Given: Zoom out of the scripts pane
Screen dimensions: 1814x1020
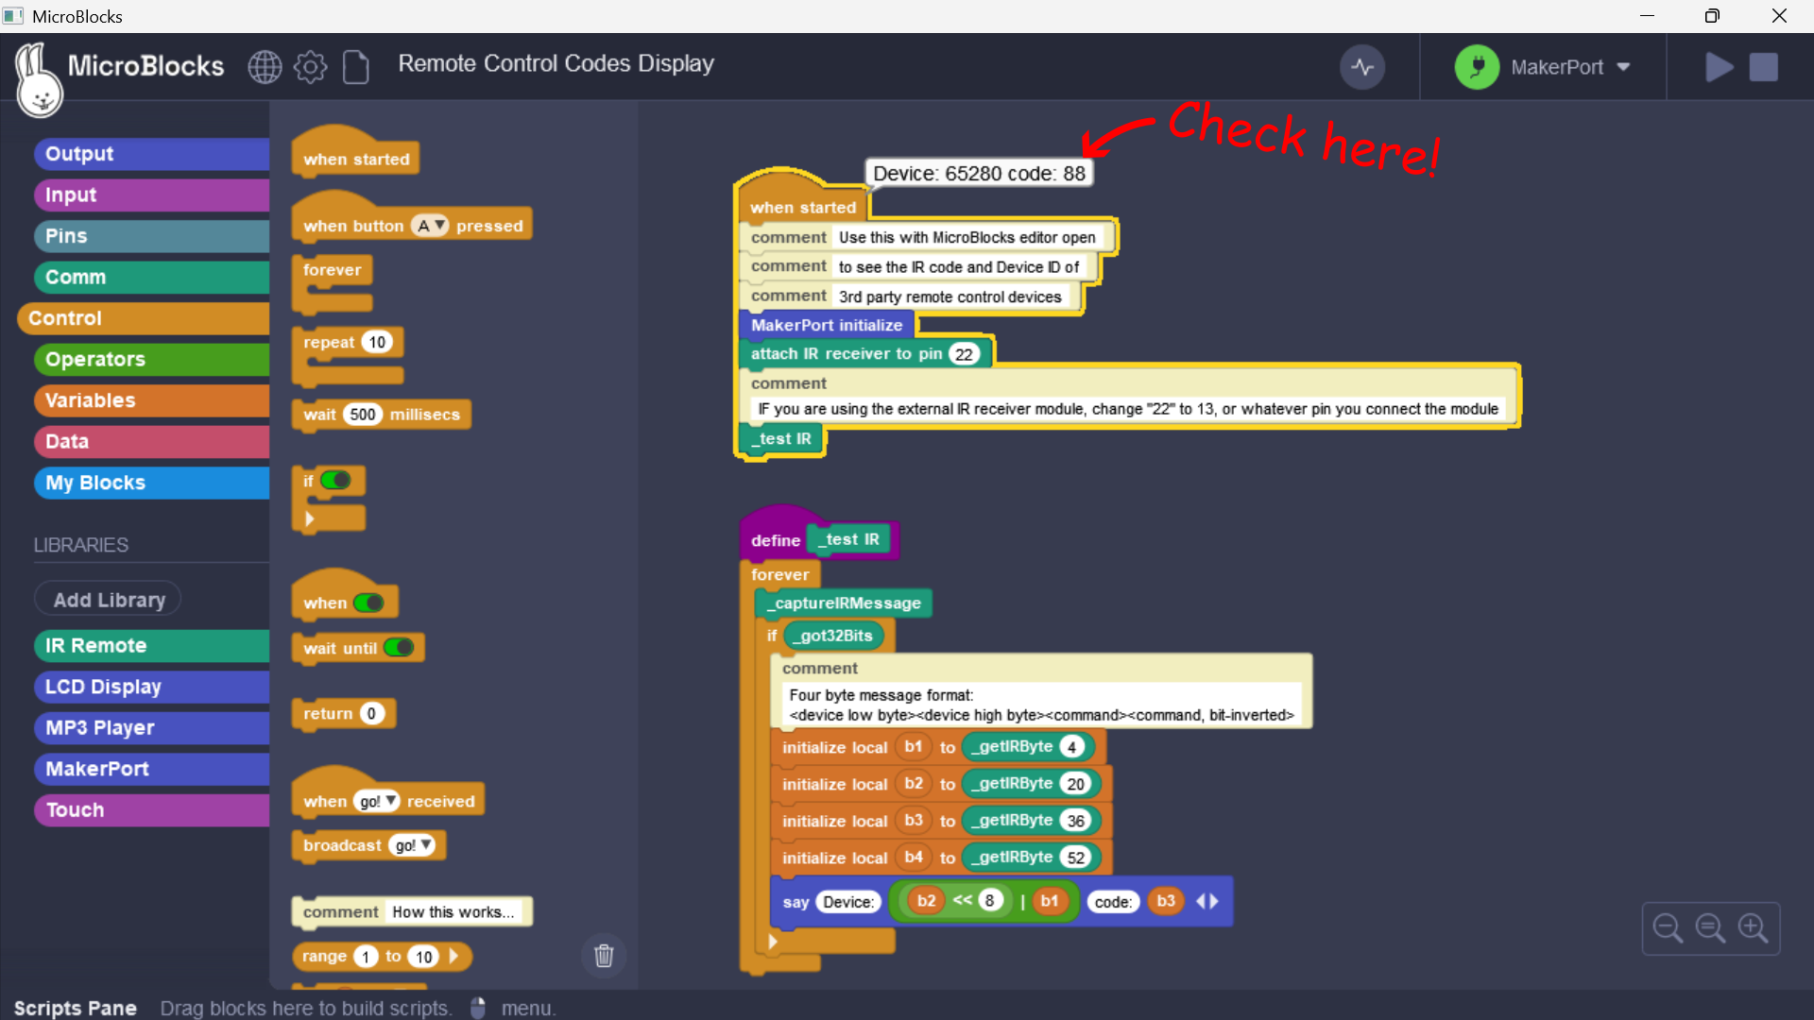Looking at the screenshot, I should pyautogui.click(x=1668, y=928).
